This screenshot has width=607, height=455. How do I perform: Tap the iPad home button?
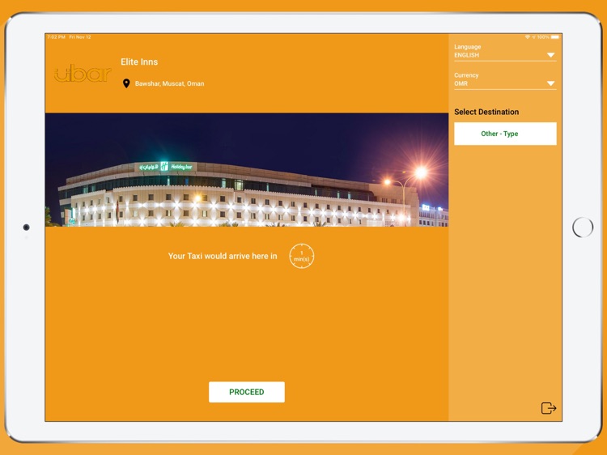point(583,227)
